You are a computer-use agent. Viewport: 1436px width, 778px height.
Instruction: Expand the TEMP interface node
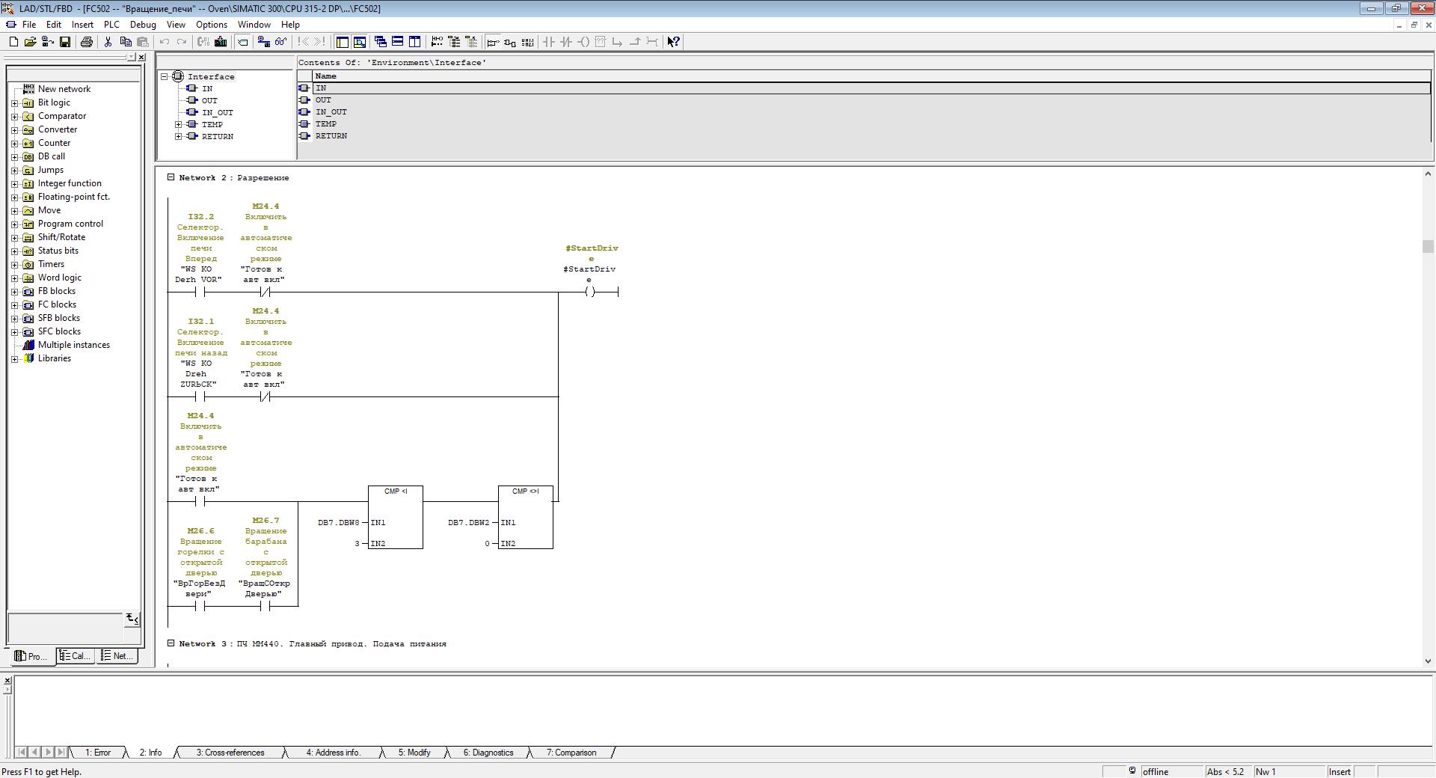coord(178,125)
